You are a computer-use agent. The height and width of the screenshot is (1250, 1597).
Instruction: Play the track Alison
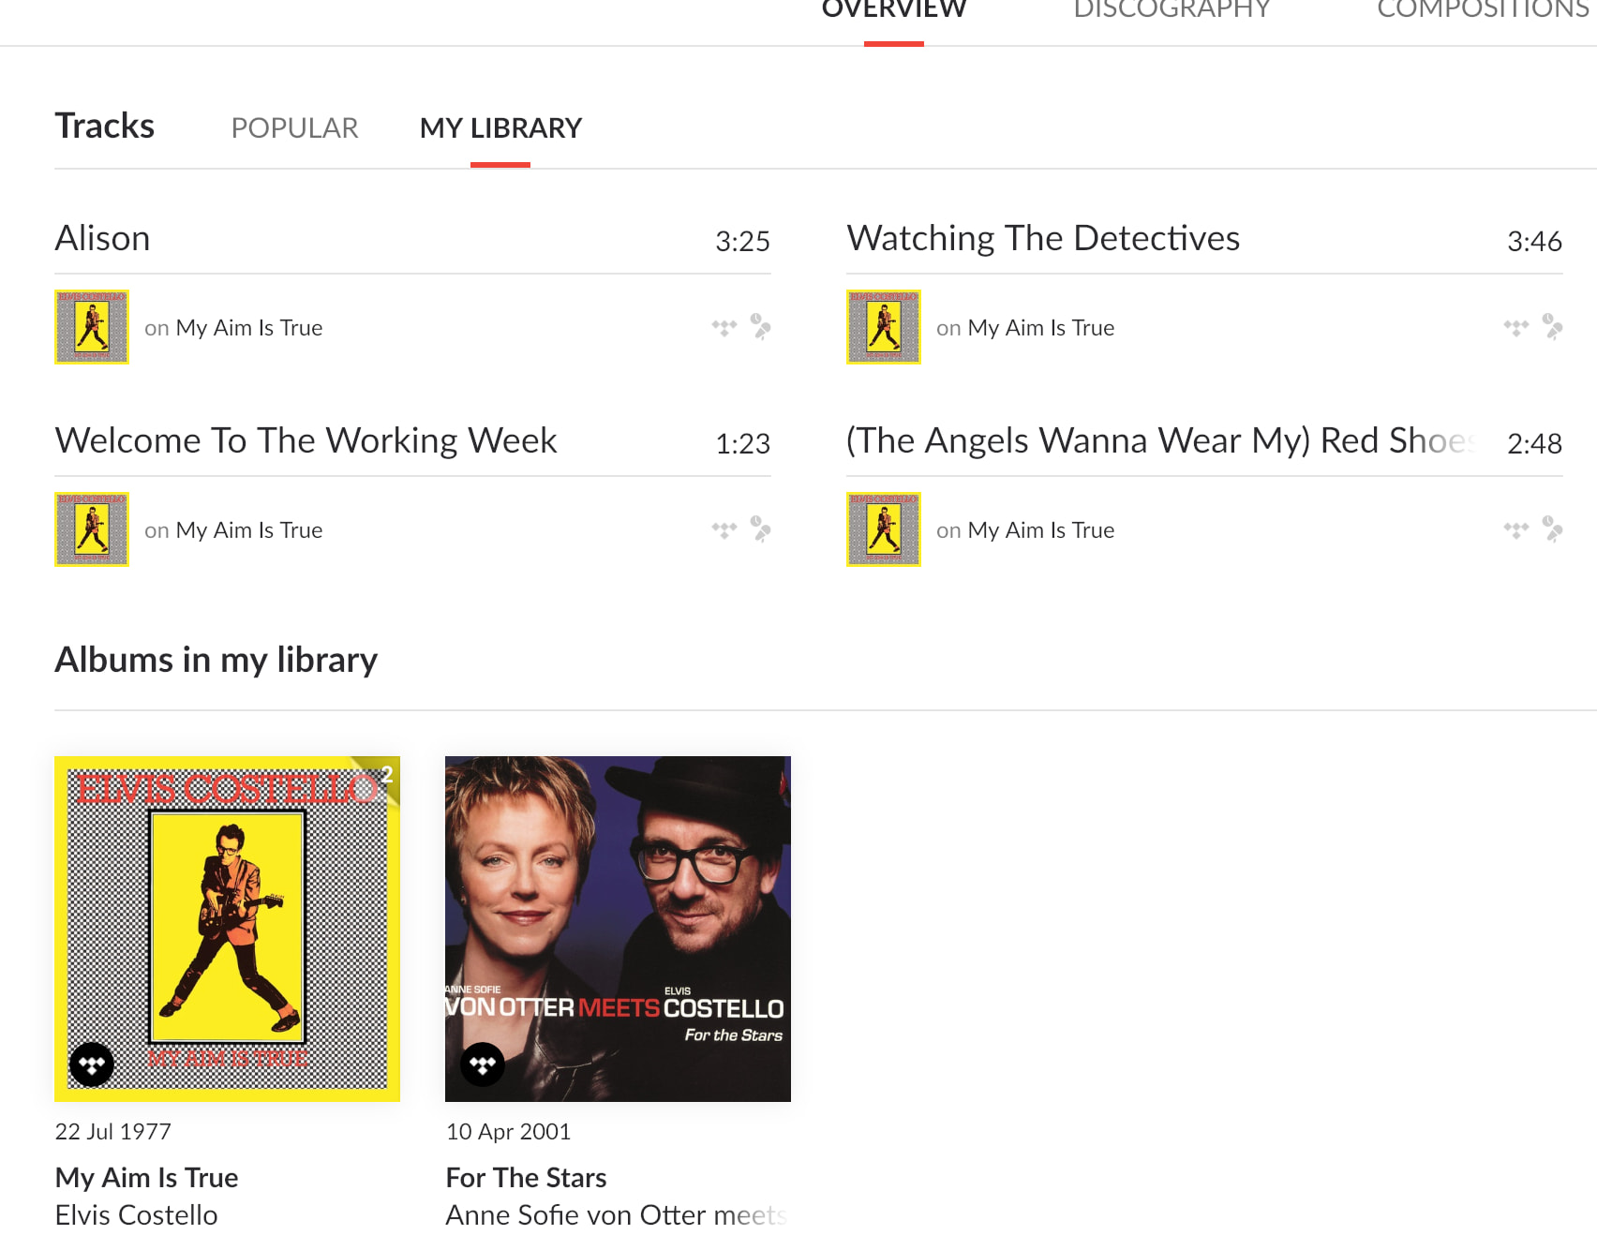[103, 238]
